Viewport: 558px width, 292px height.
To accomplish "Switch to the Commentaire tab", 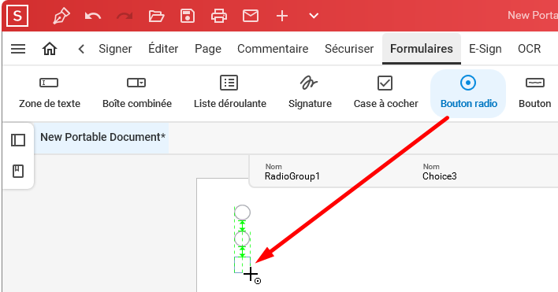I will click(273, 49).
